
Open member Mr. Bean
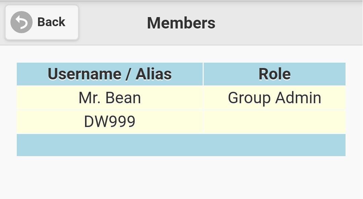[110, 98]
